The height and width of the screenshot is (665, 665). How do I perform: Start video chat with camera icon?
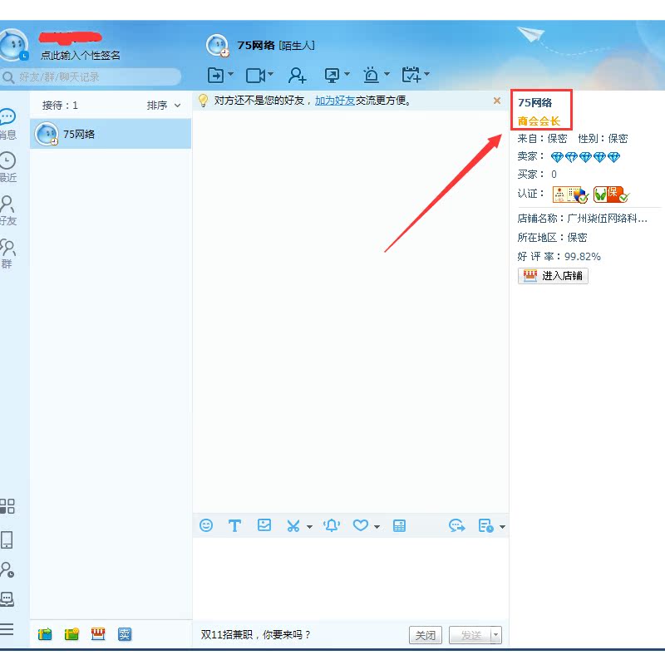[x=256, y=76]
